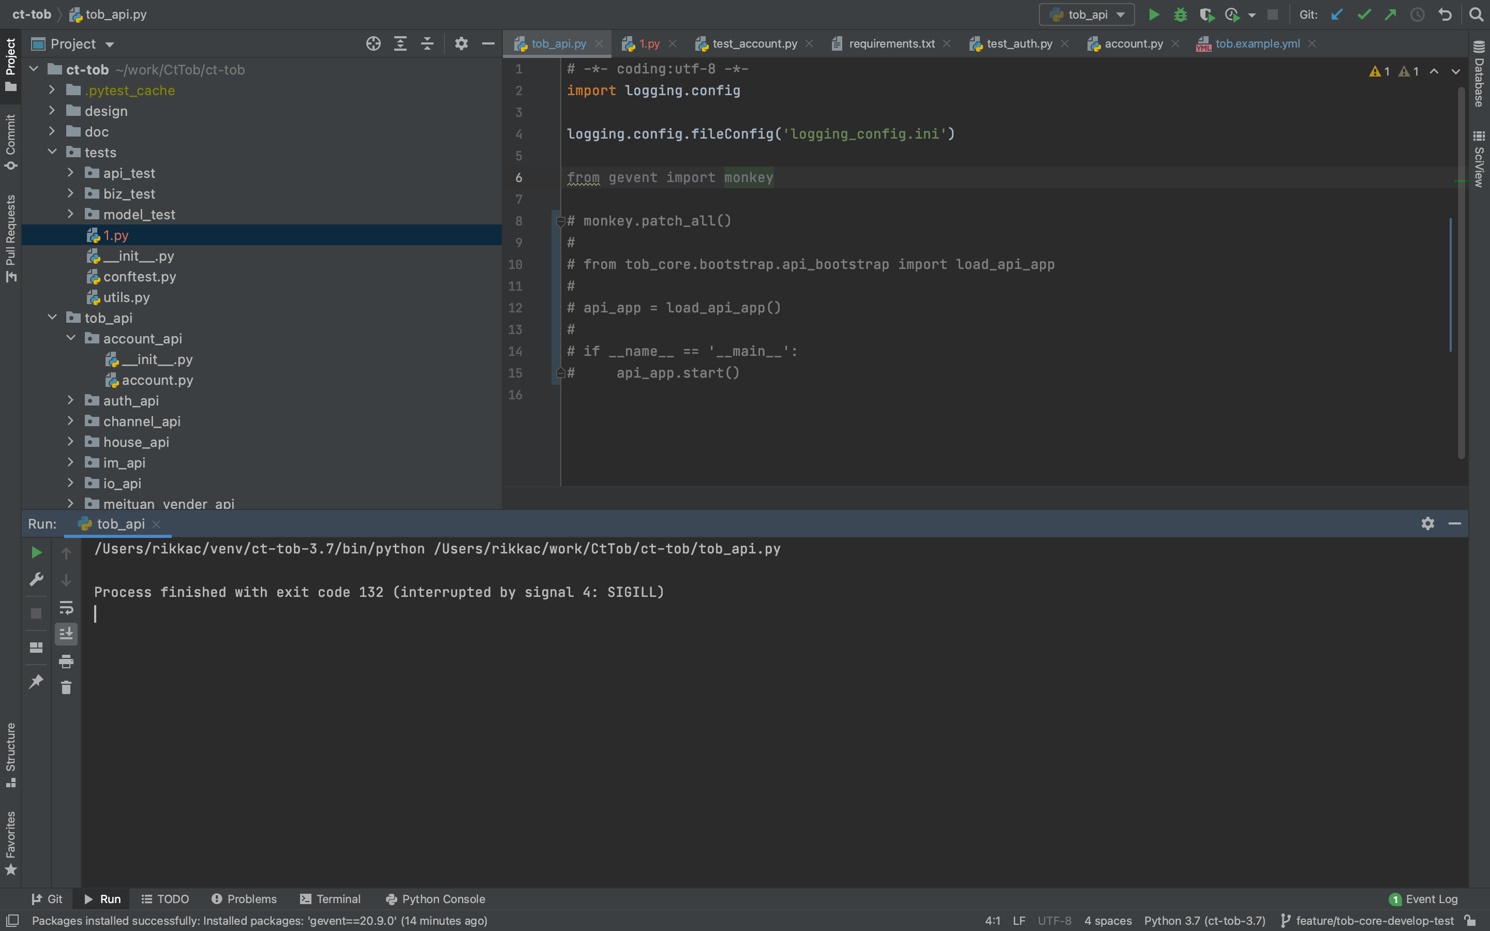Open the Python Console

tap(435, 899)
